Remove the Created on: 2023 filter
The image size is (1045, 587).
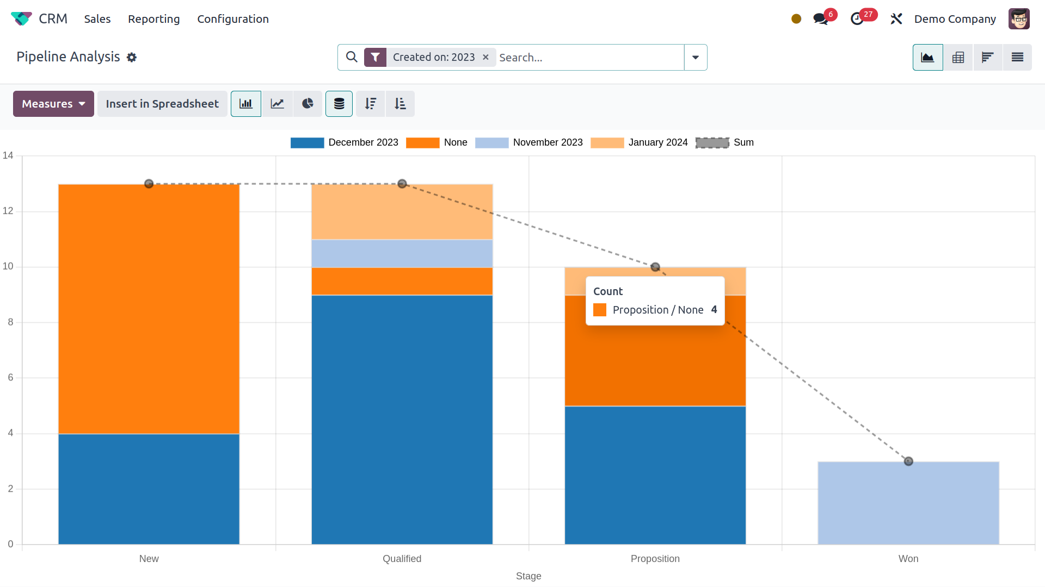[485, 57]
